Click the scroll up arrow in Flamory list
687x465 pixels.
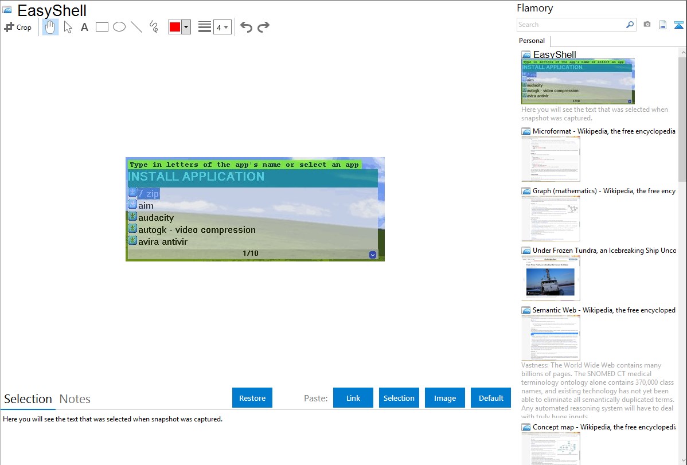[682, 52]
